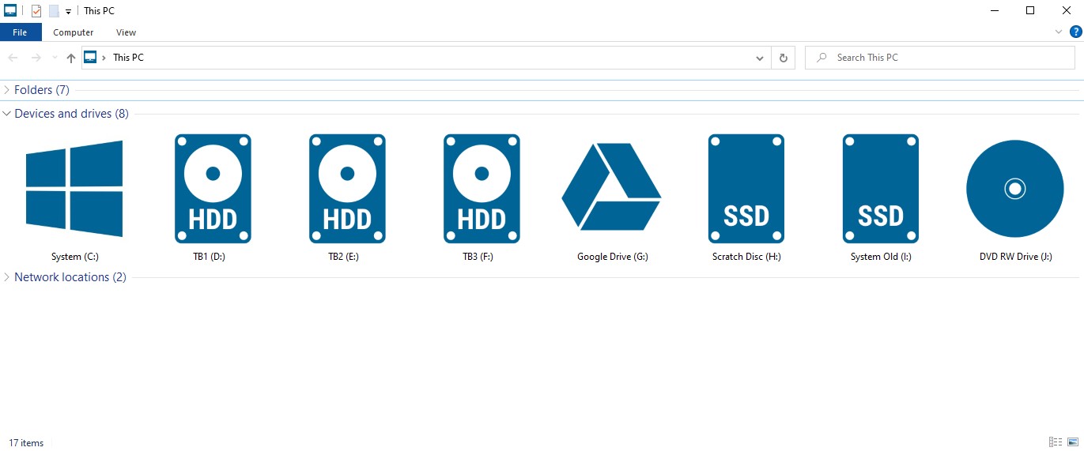Click the This PC breadcrumb in the address bar
1084x451 pixels.
click(x=128, y=58)
